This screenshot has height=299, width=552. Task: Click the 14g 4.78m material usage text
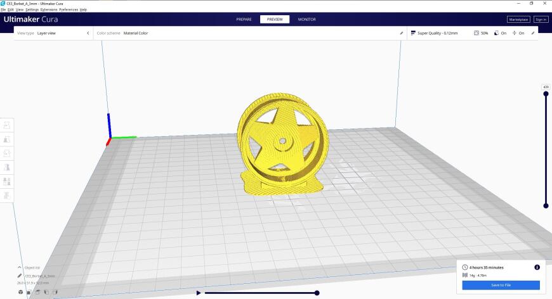pos(478,276)
